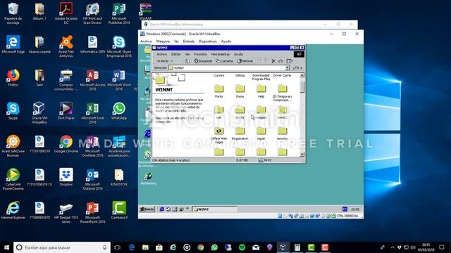Open Avast Free Antivirus desktop icon
This screenshot has height=253, width=451.
coord(66,46)
